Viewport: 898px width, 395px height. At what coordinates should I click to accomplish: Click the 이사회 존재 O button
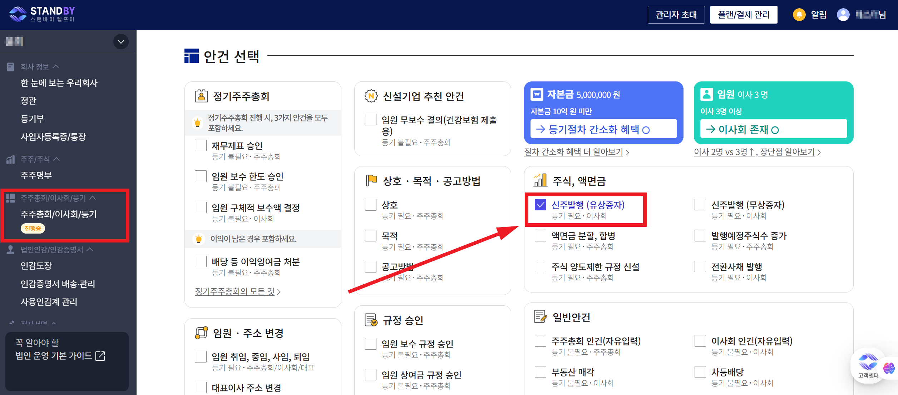774,129
